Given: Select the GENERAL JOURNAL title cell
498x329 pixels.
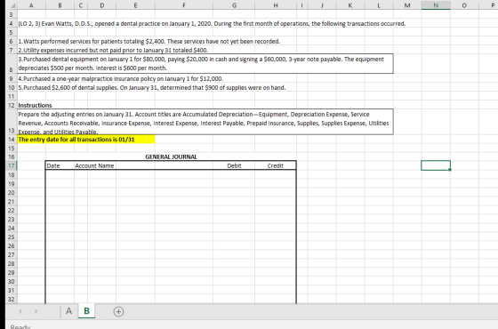Looking at the screenshot, I should coord(171,156).
